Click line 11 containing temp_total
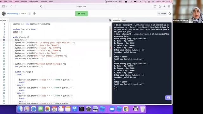Viewport: 203px width, 114px height. tap(20, 40)
